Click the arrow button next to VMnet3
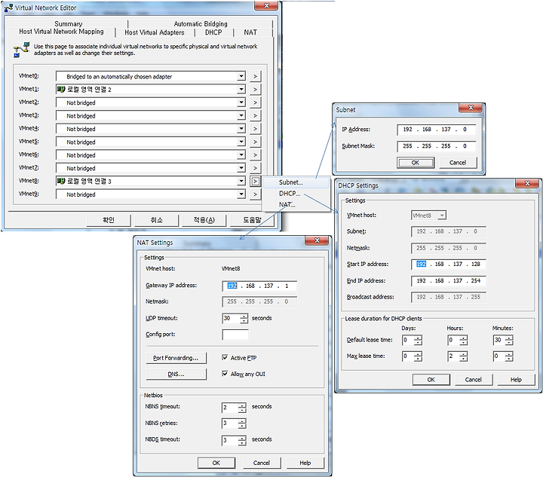 255,115
